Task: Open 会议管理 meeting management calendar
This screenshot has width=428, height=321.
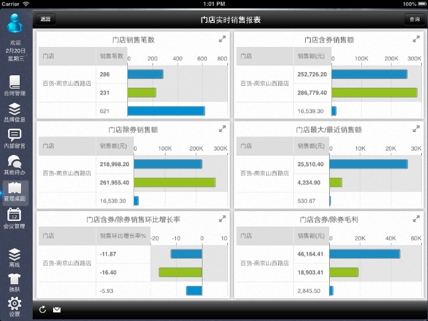Action: point(15,219)
